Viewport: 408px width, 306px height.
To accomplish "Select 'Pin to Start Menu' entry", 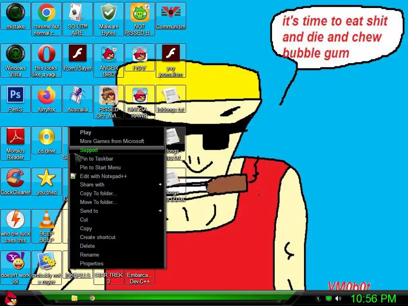I will click(x=117, y=168).
